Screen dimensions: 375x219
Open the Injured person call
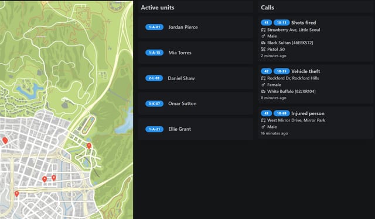[315, 123]
